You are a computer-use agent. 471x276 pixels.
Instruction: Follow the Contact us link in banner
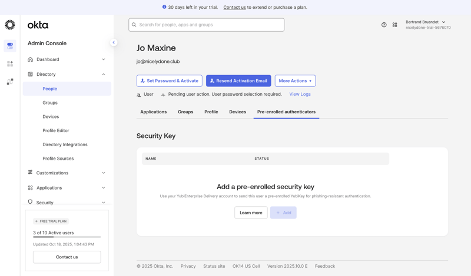234,7
